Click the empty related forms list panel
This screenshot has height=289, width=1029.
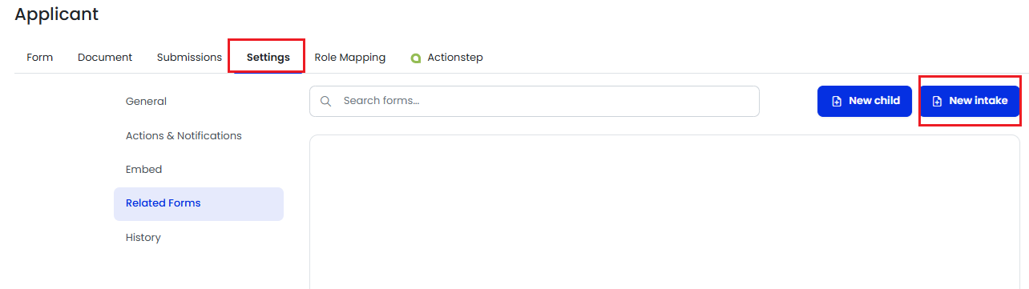664,212
